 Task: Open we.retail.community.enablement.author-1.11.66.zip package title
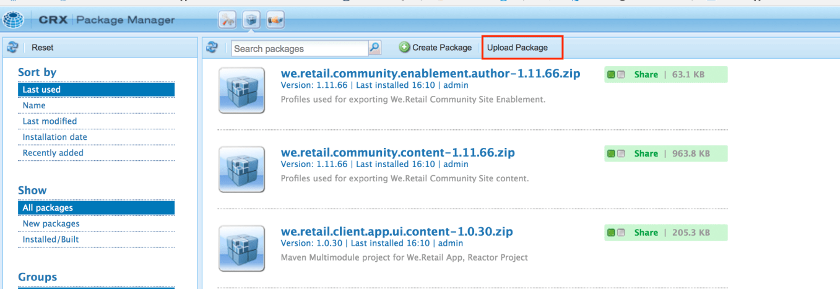tap(430, 74)
